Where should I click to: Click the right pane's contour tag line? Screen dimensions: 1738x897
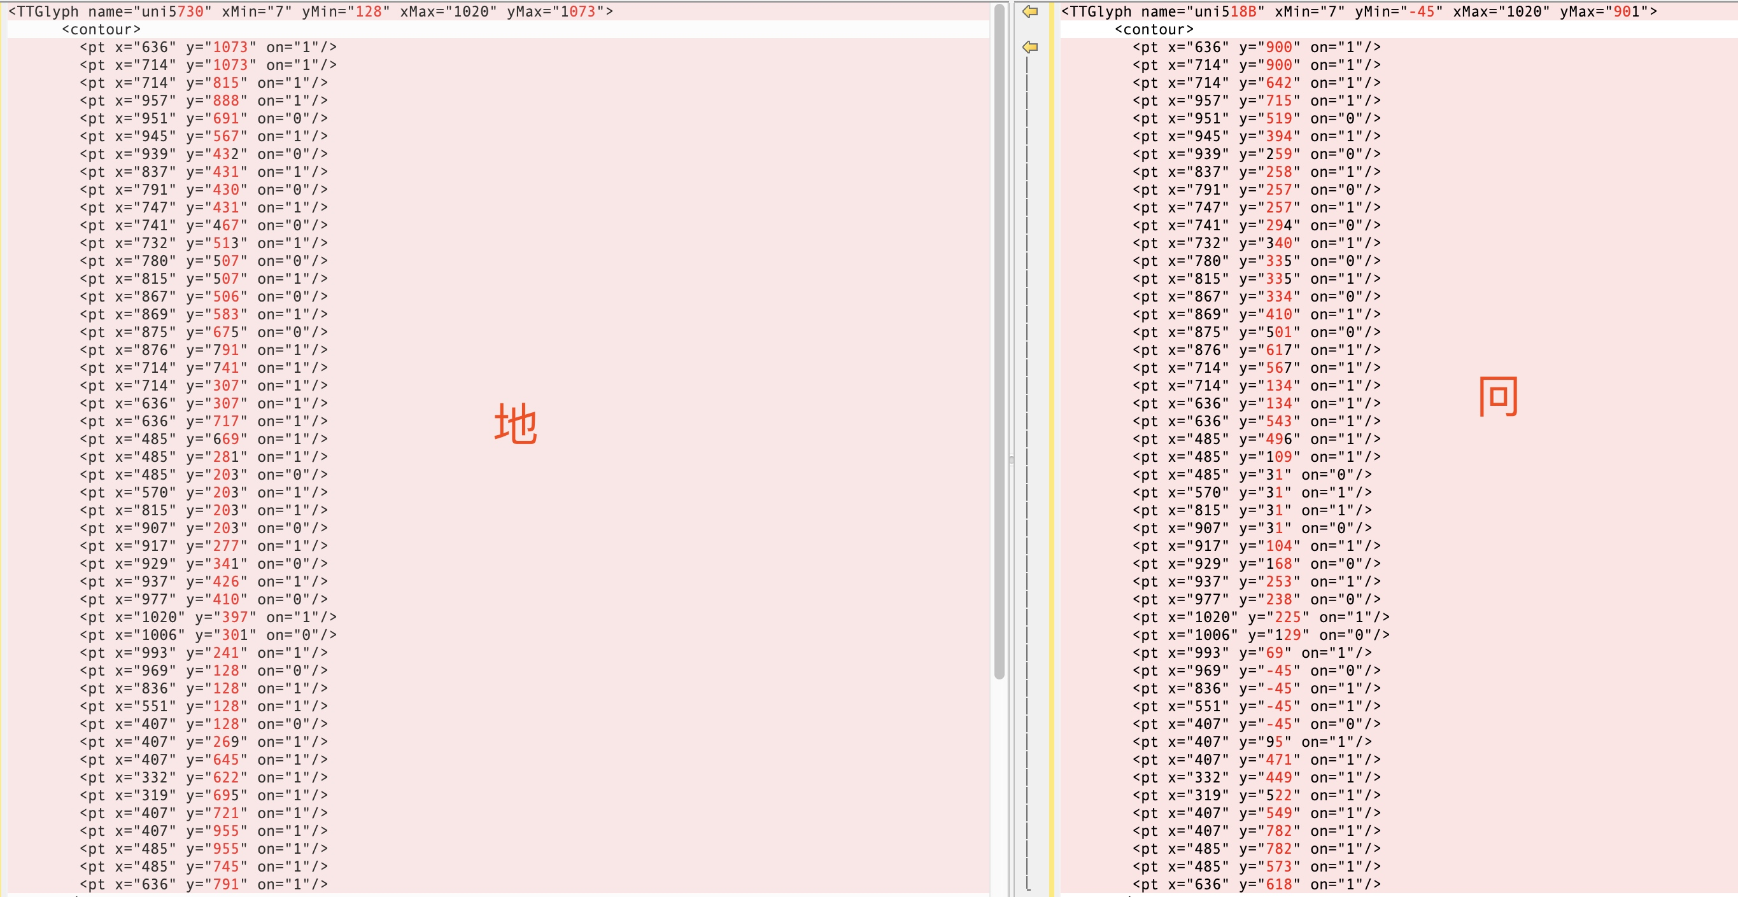click(1154, 30)
